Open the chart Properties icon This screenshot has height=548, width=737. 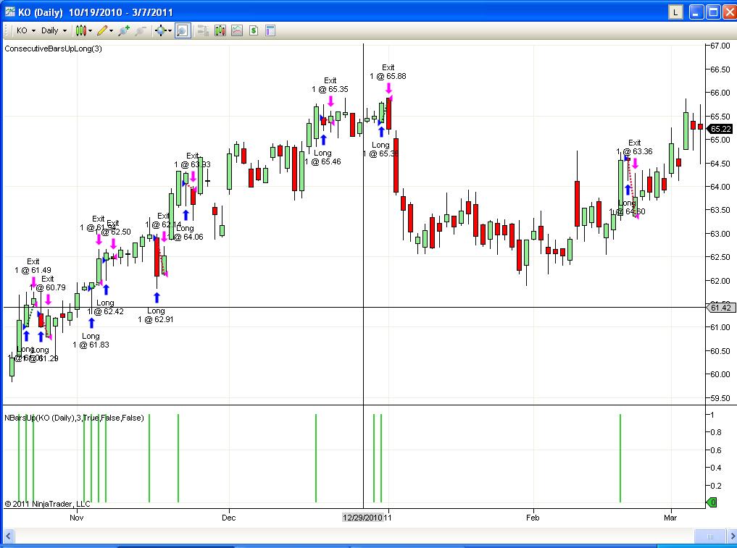pyautogui.click(x=270, y=30)
